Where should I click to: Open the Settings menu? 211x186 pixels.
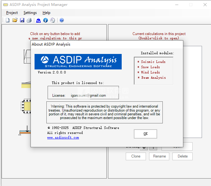[30, 13]
